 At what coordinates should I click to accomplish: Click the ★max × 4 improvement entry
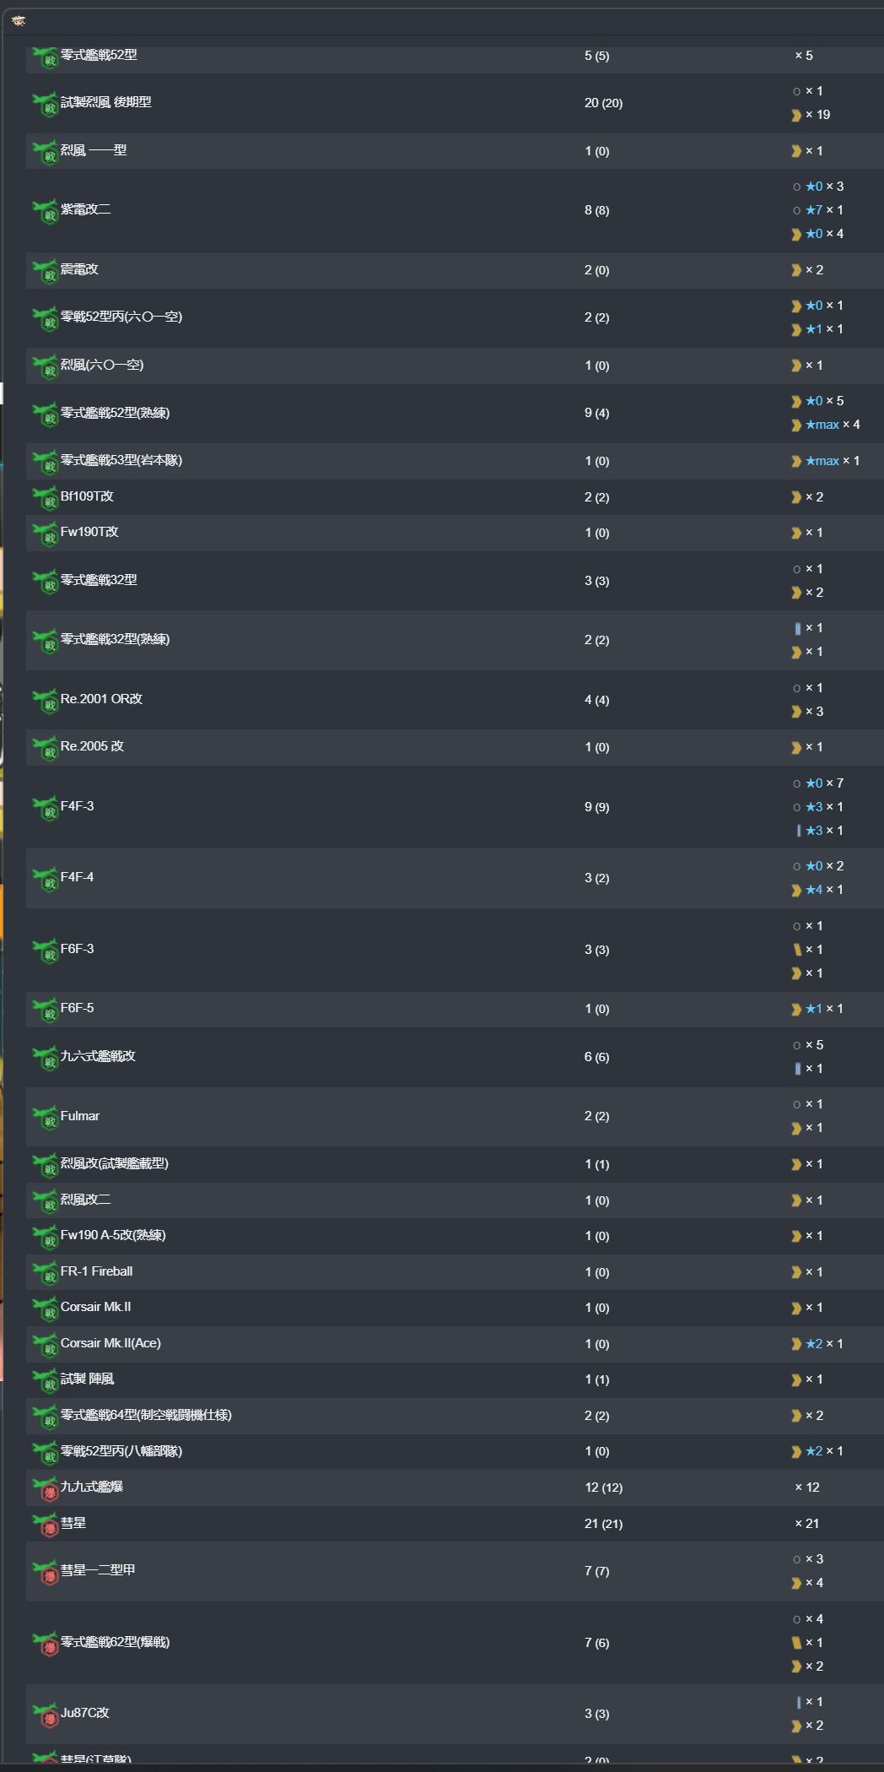click(x=832, y=425)
